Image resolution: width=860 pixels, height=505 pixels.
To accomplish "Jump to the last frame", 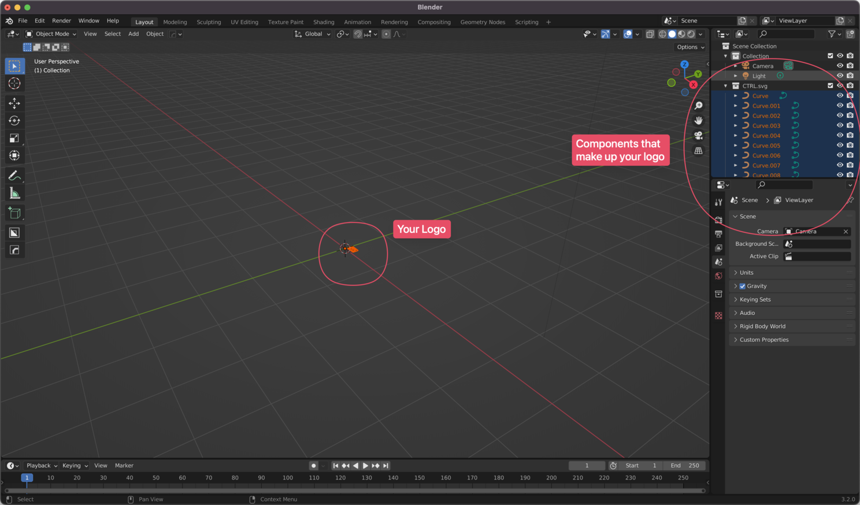I will tap(385, 466).
